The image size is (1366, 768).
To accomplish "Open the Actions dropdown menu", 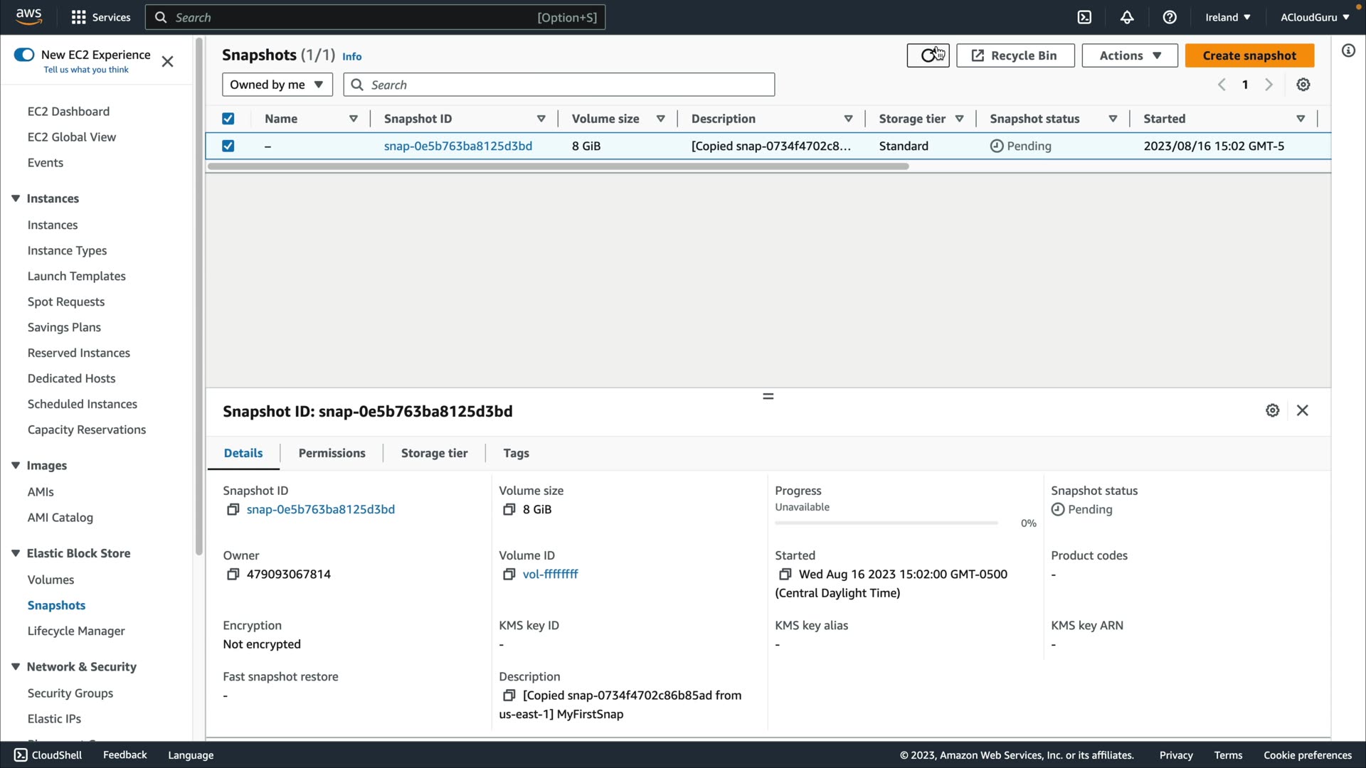I will coord(1129,55).
